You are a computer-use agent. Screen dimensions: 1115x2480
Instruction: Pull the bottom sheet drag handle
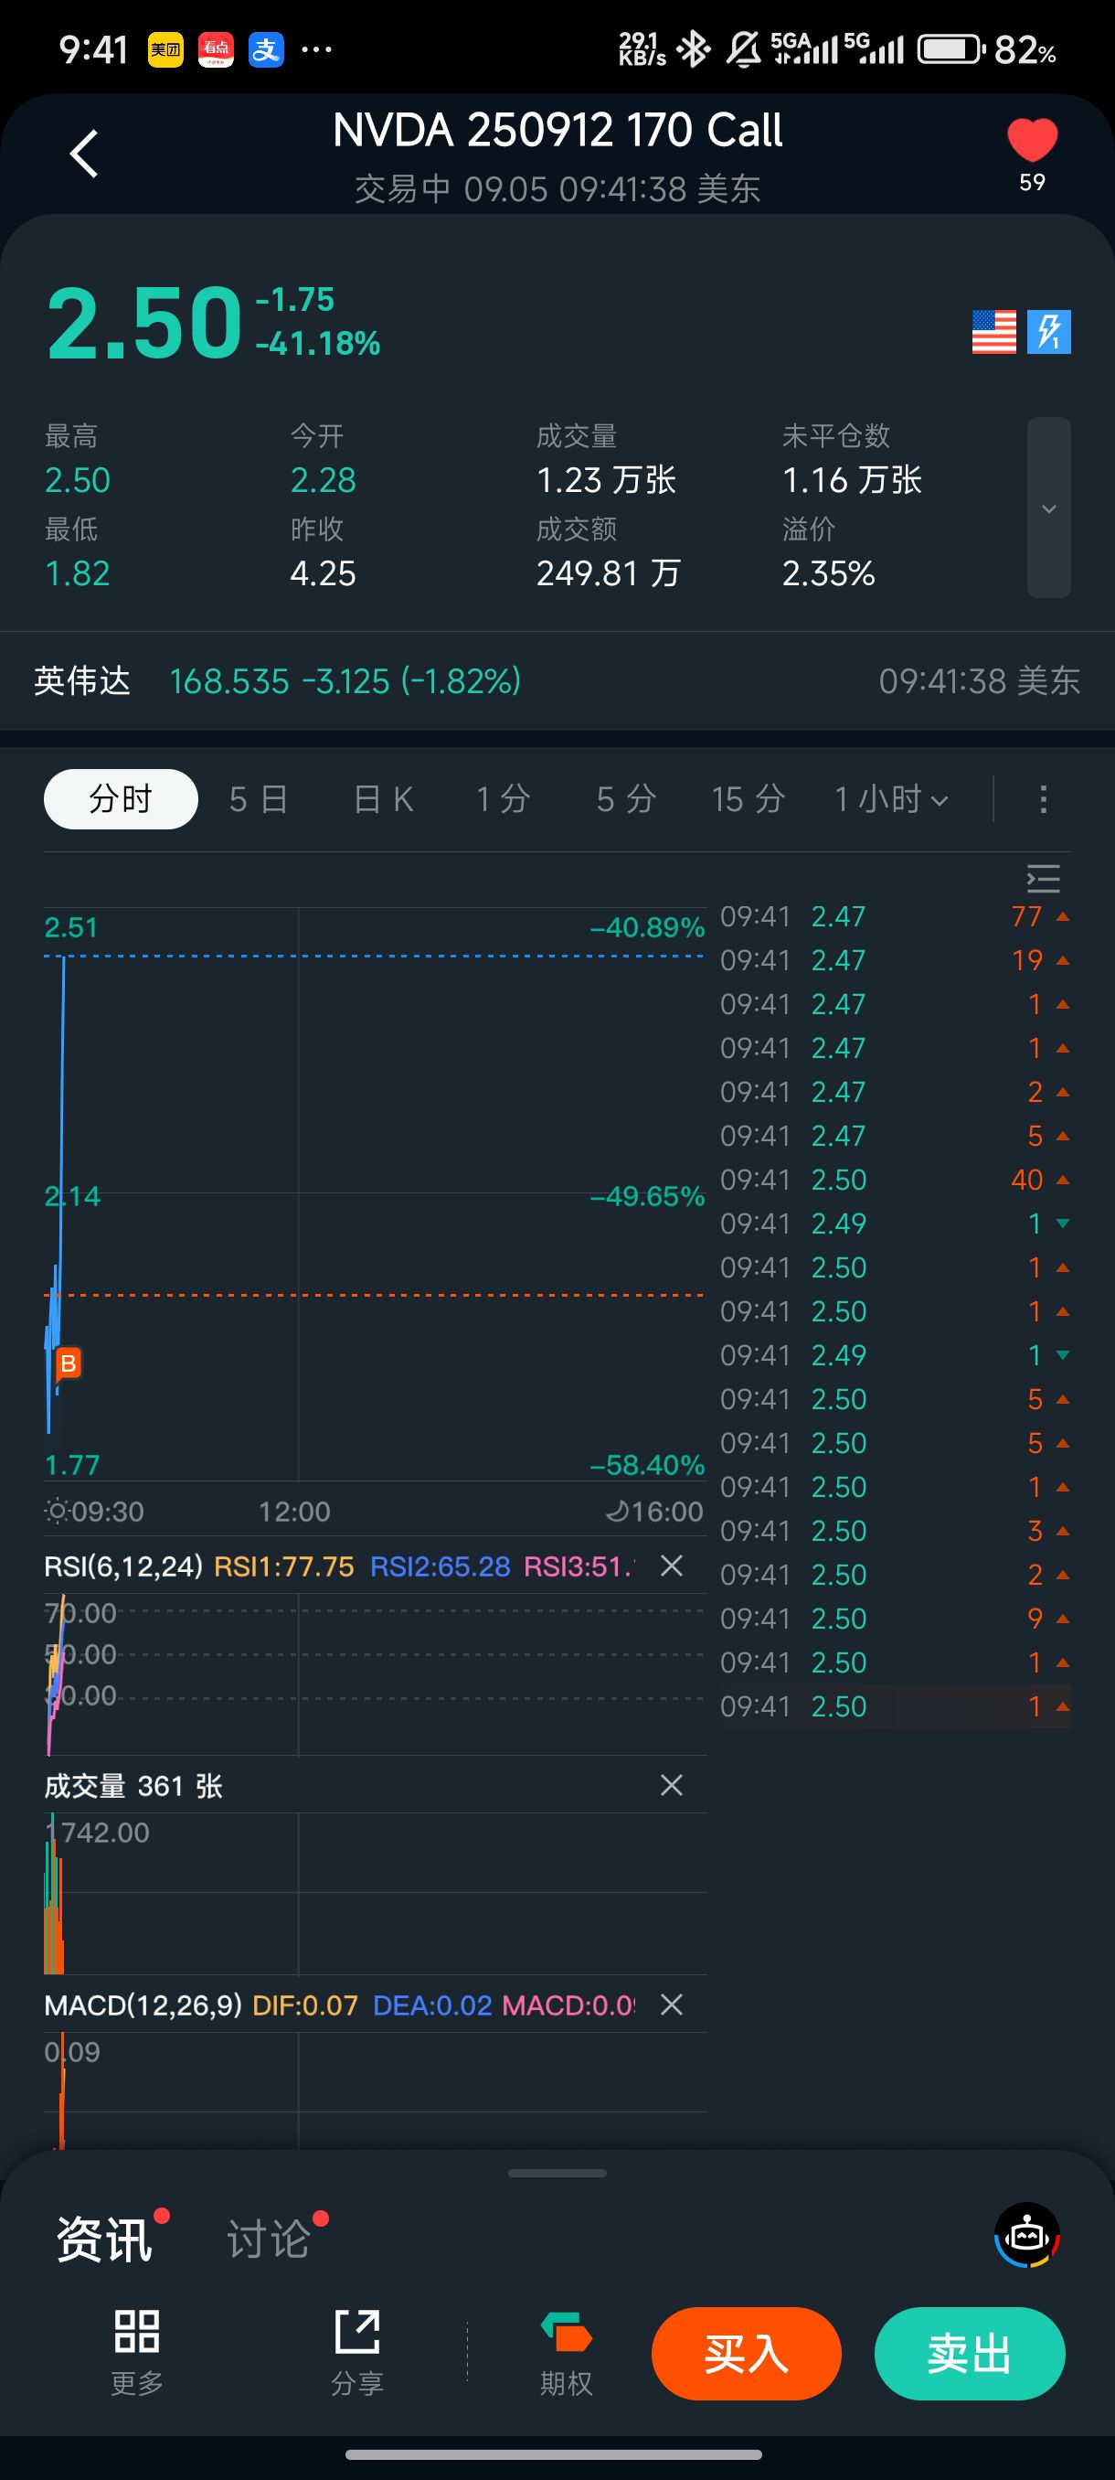coord(557,2173)
